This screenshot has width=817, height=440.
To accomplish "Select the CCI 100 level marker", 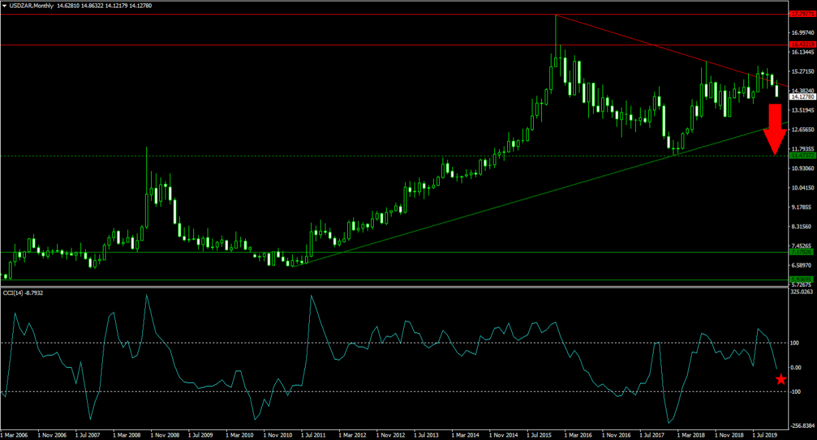I will coord(795,343).
